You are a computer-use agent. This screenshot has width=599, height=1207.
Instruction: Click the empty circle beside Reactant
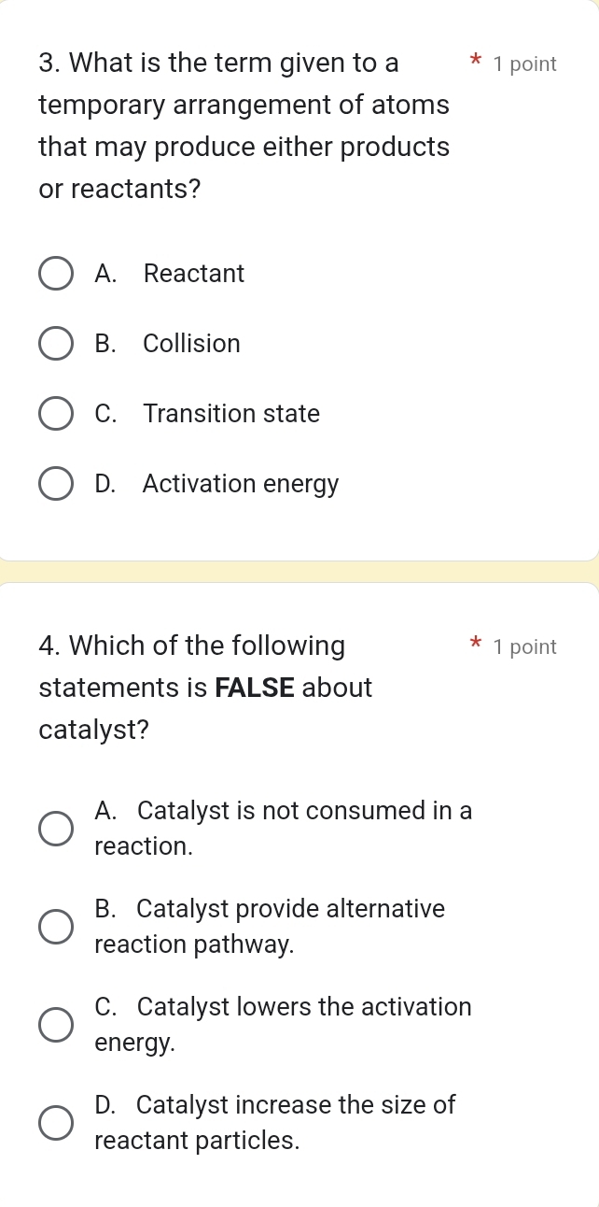click(x=56, y=274)
